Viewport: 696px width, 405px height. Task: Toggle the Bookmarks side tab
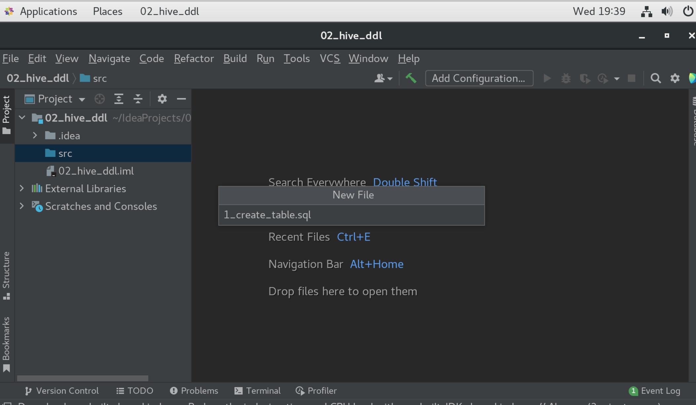7,344
